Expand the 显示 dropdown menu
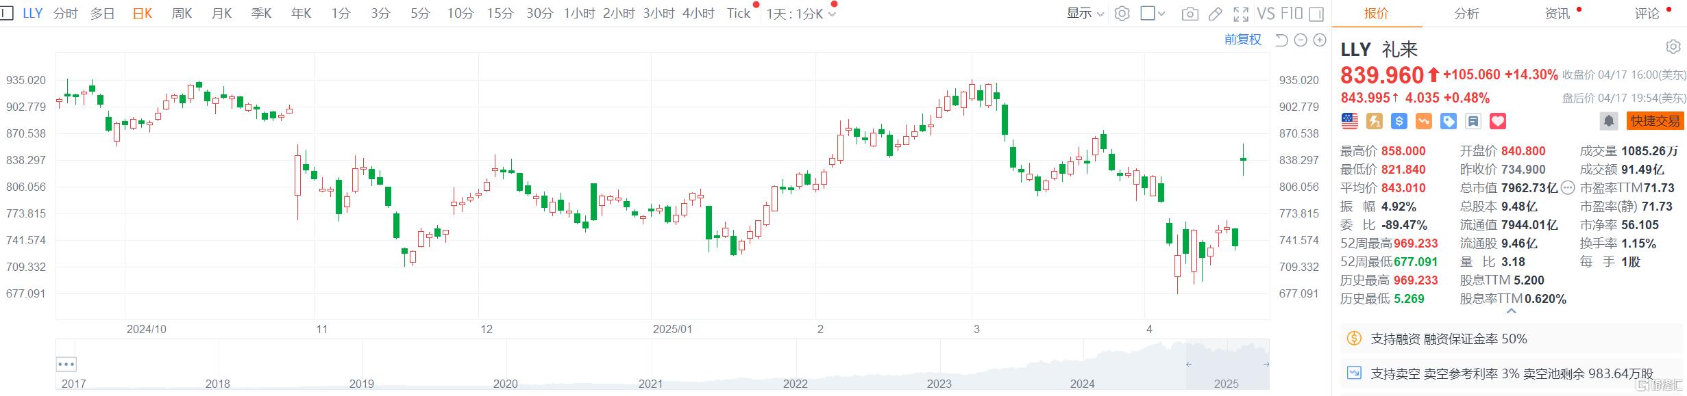The image size is (1687, 396). [1085, 14]
